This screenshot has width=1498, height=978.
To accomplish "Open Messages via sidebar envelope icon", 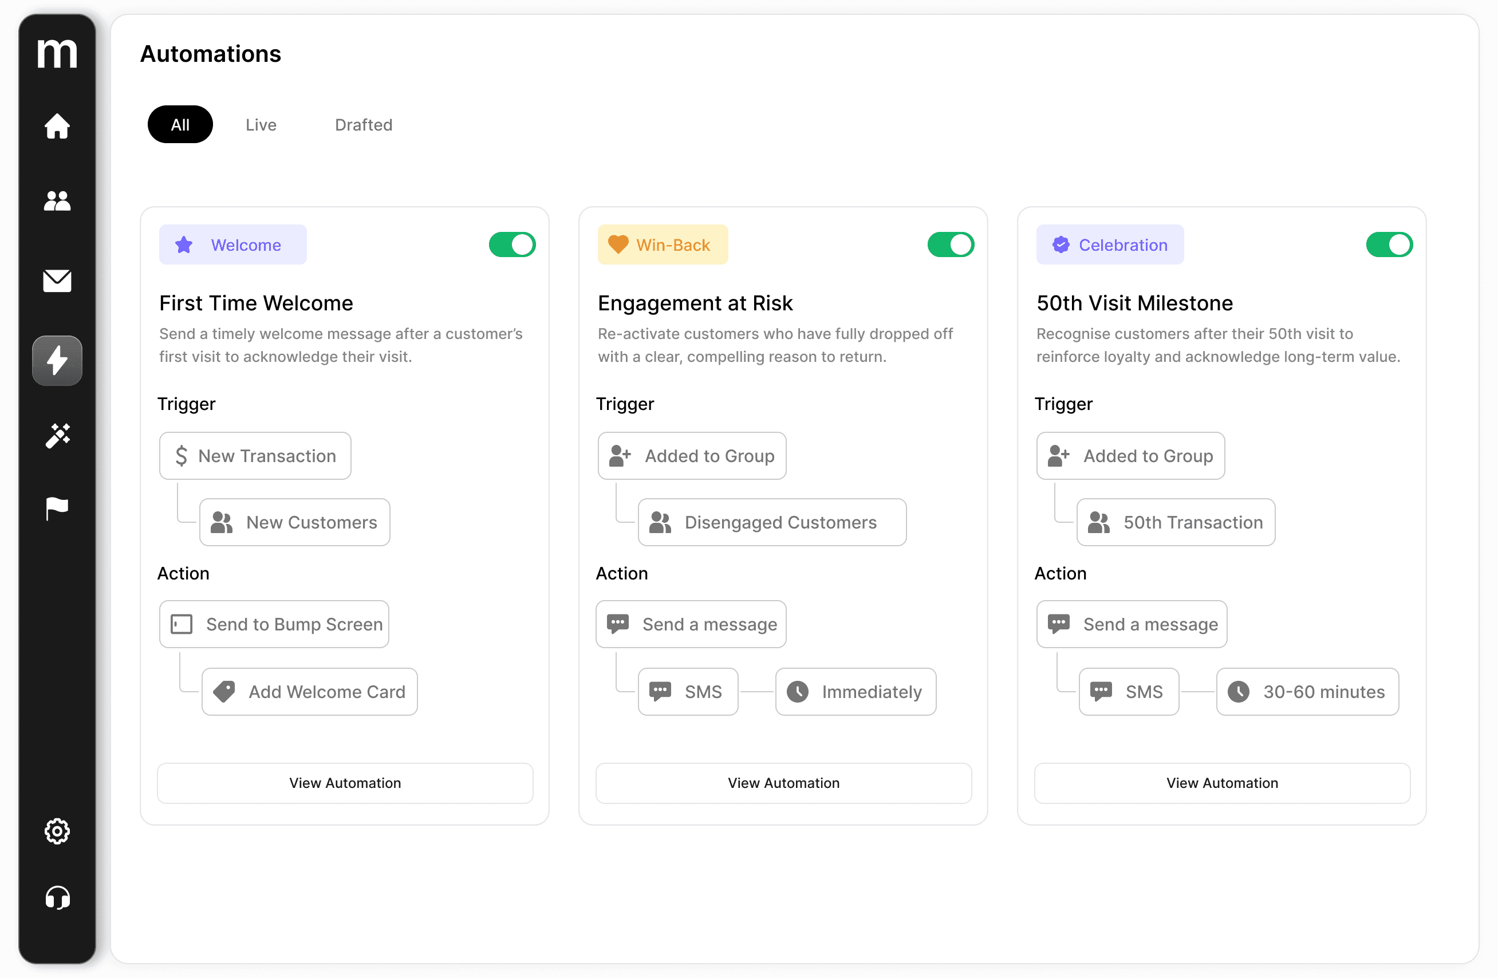I will pos(57,281).
